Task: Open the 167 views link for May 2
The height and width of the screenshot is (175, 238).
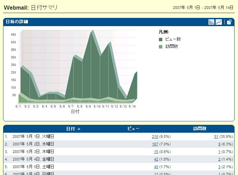Action: (155, 144)
